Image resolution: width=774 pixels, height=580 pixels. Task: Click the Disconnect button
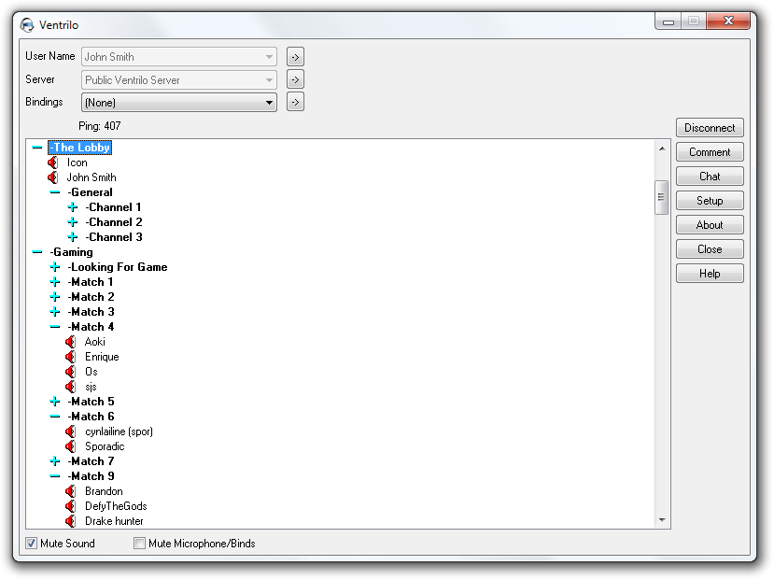click(710, 128)
